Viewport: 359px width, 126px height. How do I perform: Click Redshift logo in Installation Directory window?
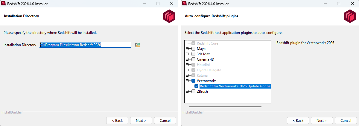[169, 16]
